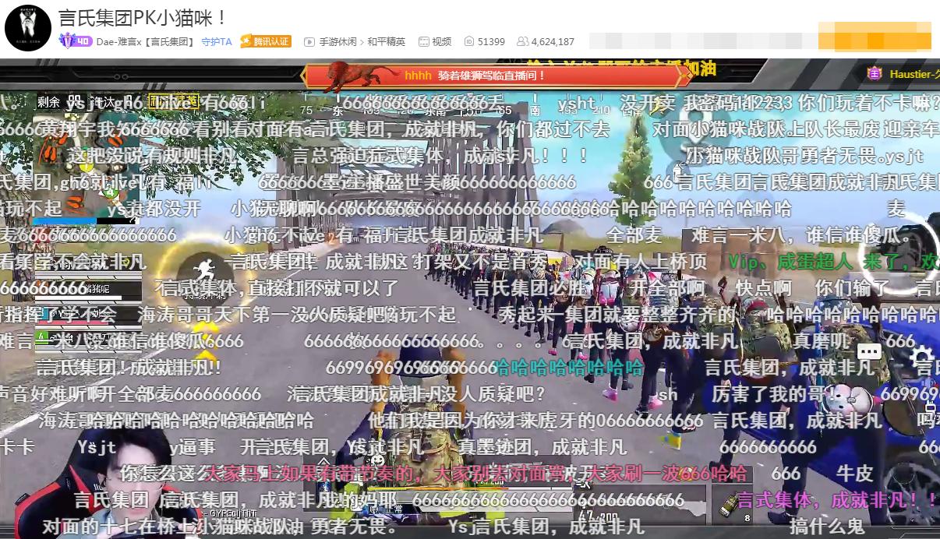Click the orange 腾讯认证 verification badge
The height and width of the screenshot is (539, 940).
[265, 42]
